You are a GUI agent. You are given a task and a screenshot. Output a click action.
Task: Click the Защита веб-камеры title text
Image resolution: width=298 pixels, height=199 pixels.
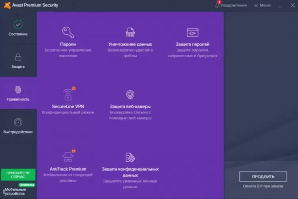(130, 106)
